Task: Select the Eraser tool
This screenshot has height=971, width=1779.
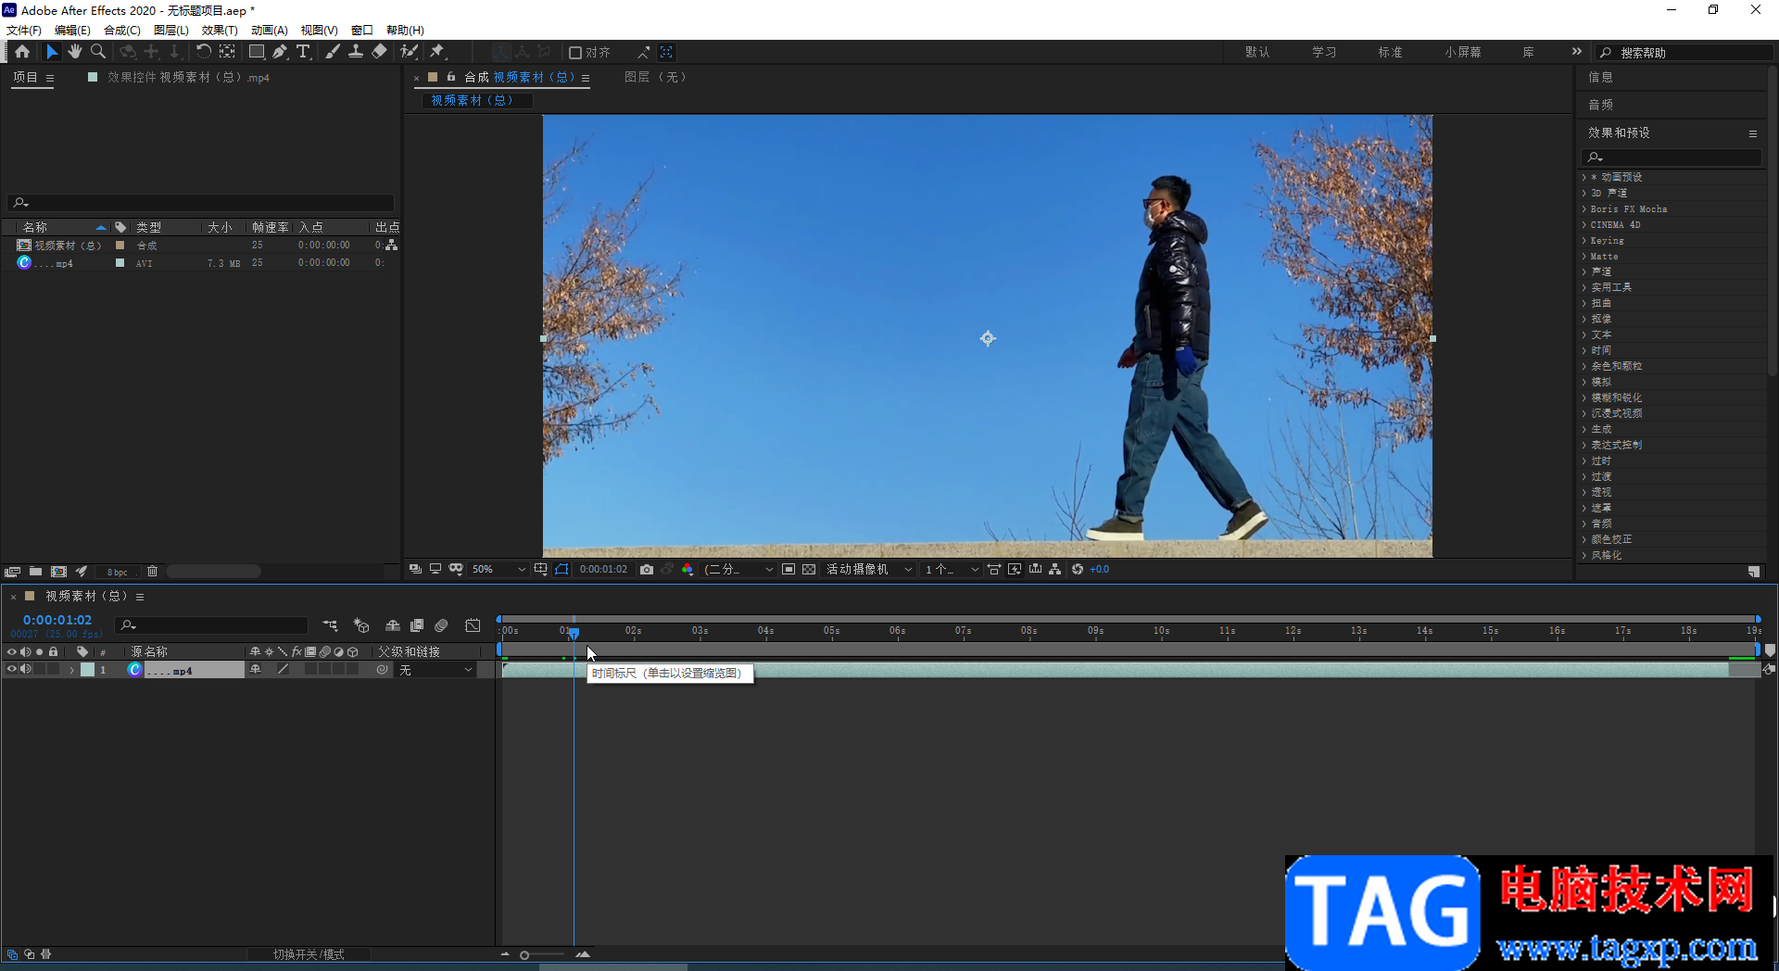Action: (379, 52)
